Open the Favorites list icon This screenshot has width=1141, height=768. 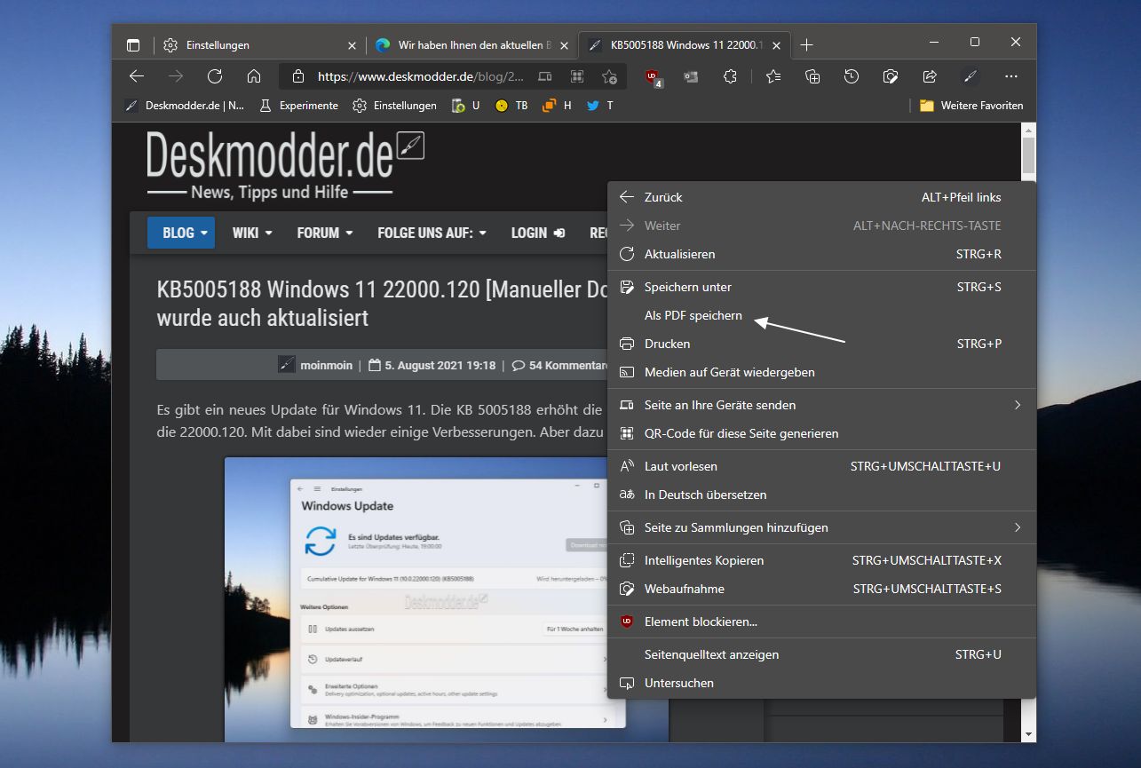(x=773, y=76)
